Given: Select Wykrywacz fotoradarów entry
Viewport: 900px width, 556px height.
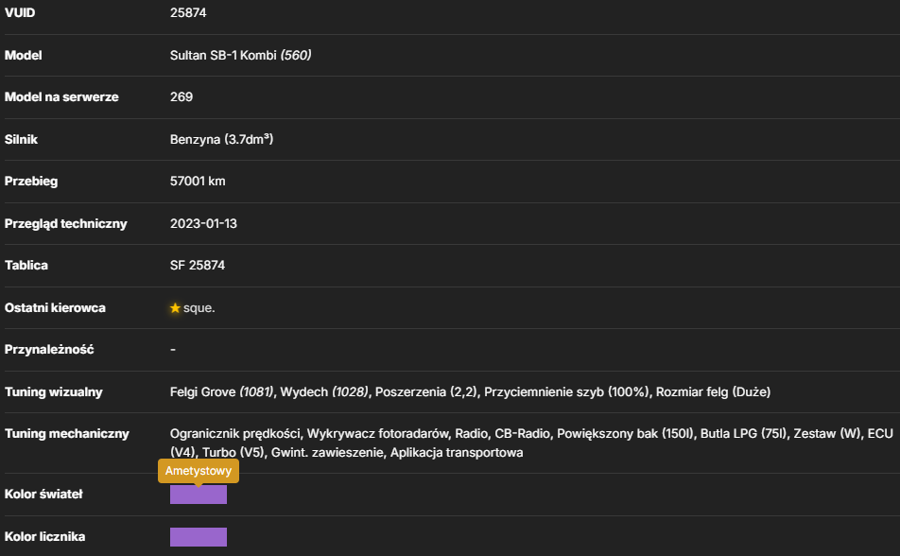Looking at the screenshot, I should click(378, 434).
